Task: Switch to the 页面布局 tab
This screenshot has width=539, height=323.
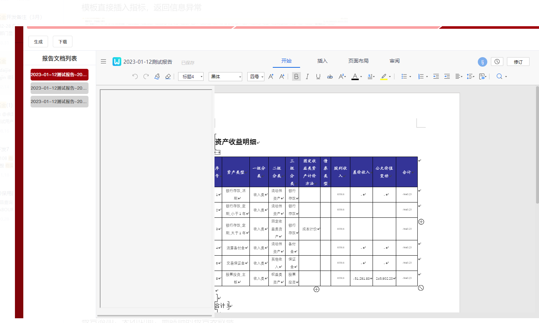Action: point(358,61)
